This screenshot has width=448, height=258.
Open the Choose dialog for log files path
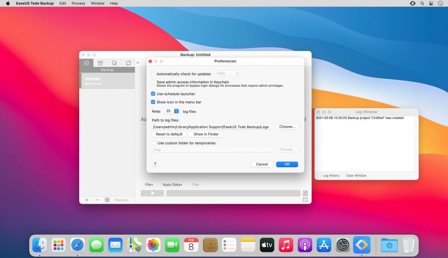point(287,126)
